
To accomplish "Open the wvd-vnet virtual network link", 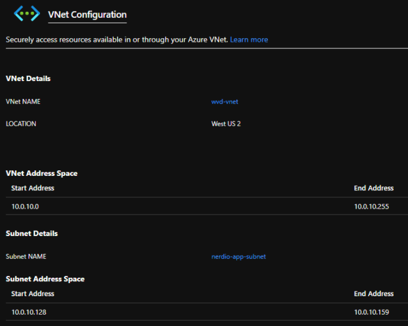I will [x=225, y=101].
